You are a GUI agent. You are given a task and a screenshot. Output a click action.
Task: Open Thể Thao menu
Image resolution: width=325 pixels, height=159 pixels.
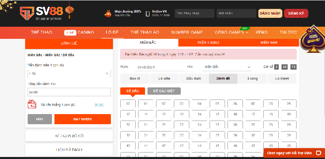tap(42, 32)
